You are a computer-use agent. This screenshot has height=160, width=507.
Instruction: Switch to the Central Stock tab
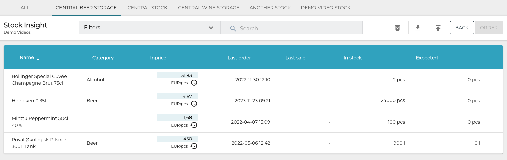[147, 8]
